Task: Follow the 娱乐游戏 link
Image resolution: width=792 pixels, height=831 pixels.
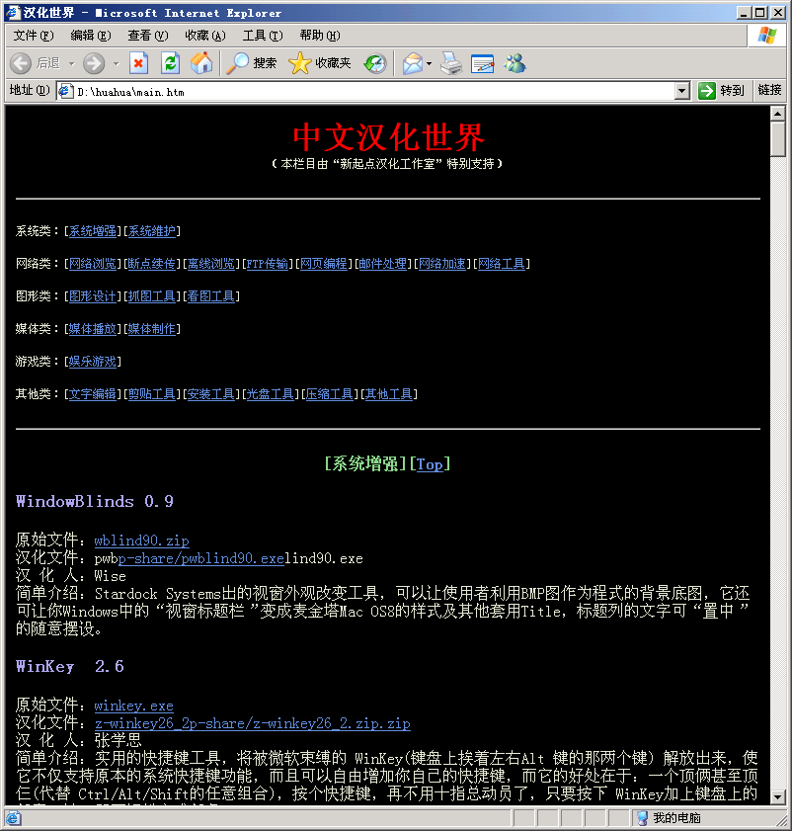Action: (x=93, y=362)
